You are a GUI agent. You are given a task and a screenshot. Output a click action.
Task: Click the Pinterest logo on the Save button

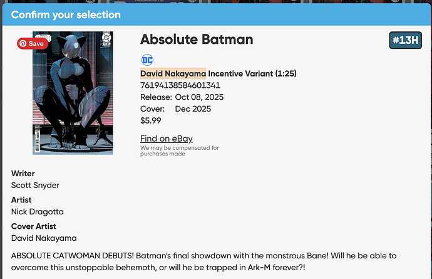point(23,44)
